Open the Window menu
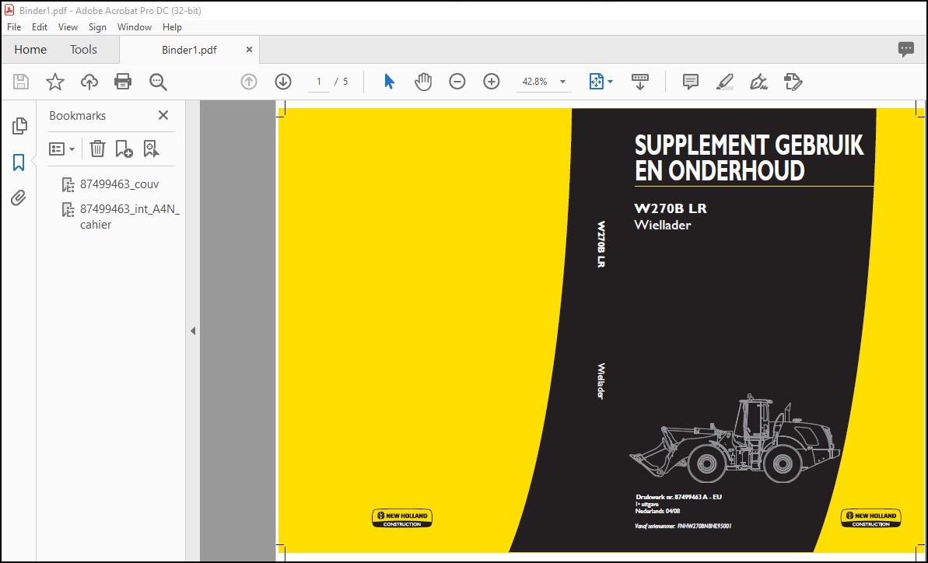 (x=135, y=26)
